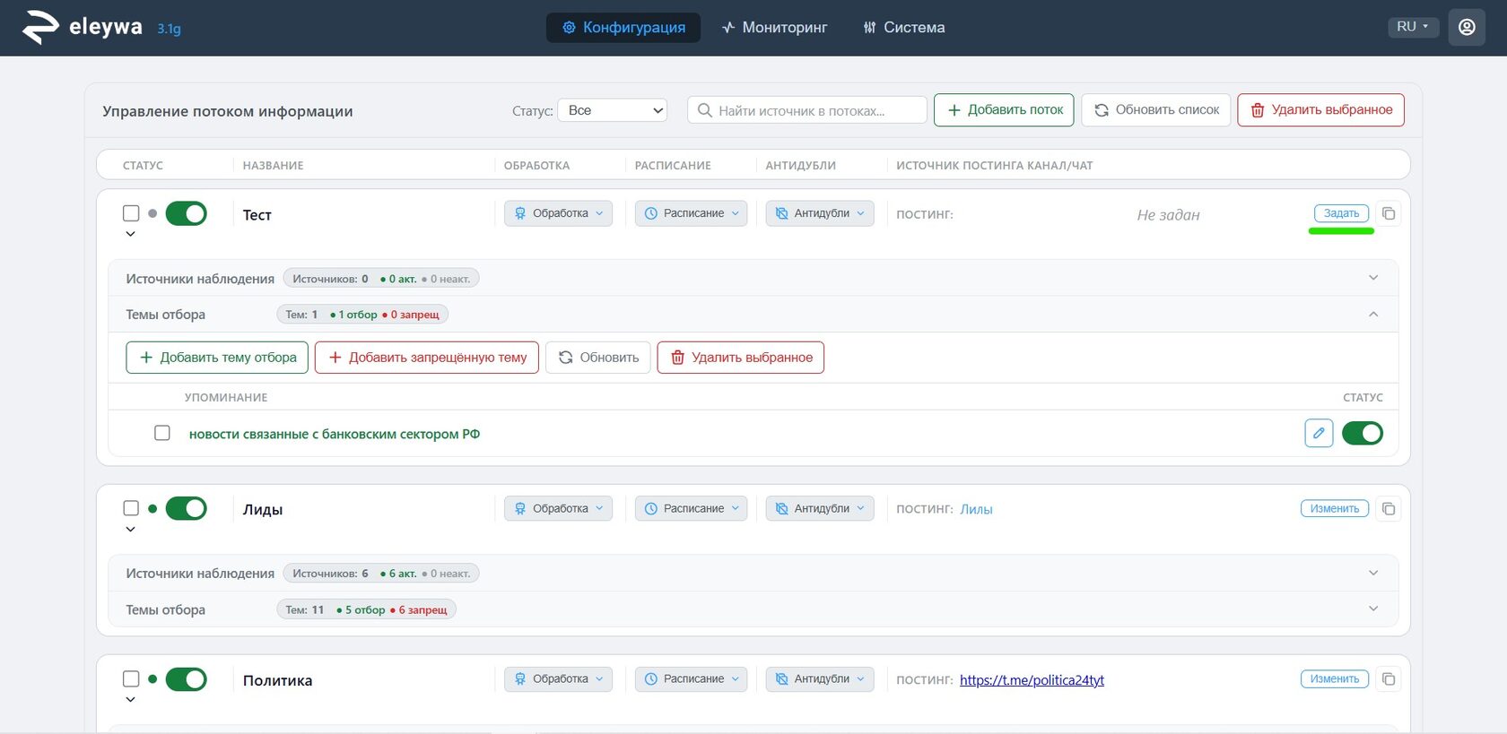Check the Политика flow checkbox
This screenshot has width=1507, height=734.
pyautogui.click(x=131, y=679)
